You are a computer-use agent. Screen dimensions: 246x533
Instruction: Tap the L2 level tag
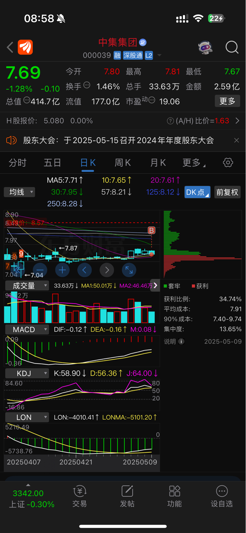click(149, 55)
